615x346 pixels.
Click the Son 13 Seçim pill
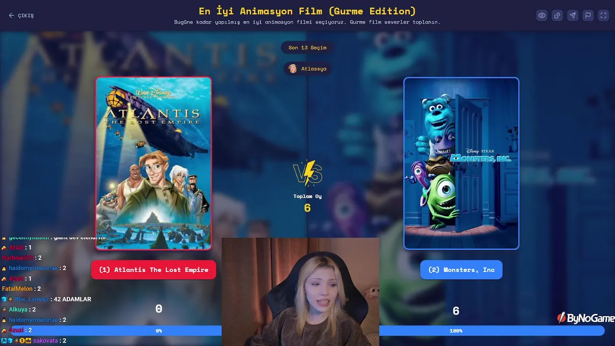[307, 48]
